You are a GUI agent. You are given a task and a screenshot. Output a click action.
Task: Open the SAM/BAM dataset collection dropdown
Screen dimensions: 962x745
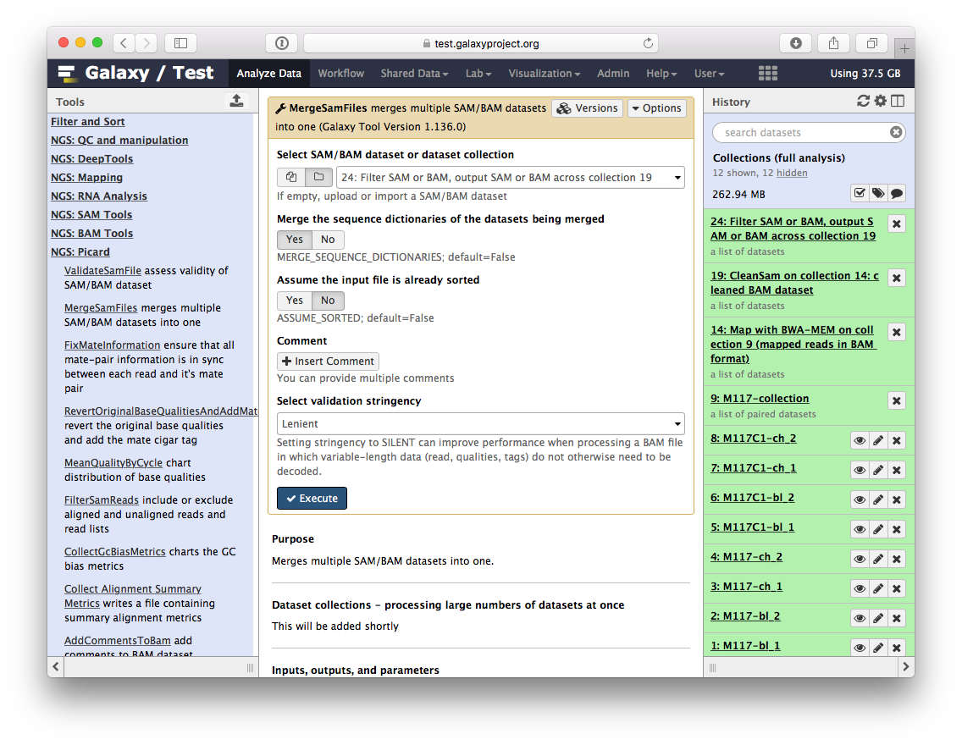pyautogui.click(x=511, y=177)
